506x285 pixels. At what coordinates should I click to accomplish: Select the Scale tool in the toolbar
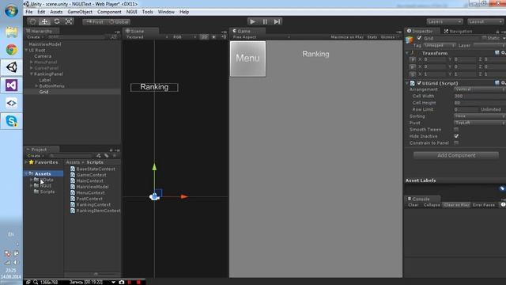click(69, 21)
